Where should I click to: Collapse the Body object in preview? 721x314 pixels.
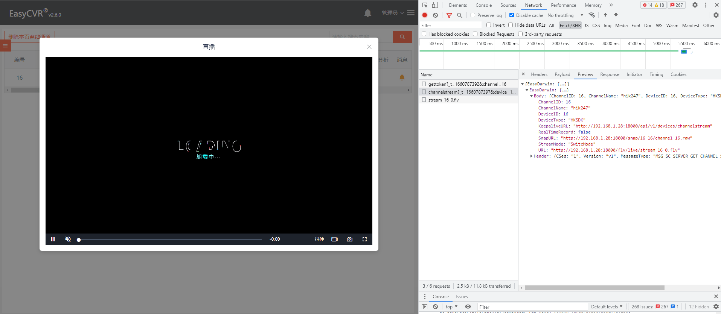click(531, 96)
